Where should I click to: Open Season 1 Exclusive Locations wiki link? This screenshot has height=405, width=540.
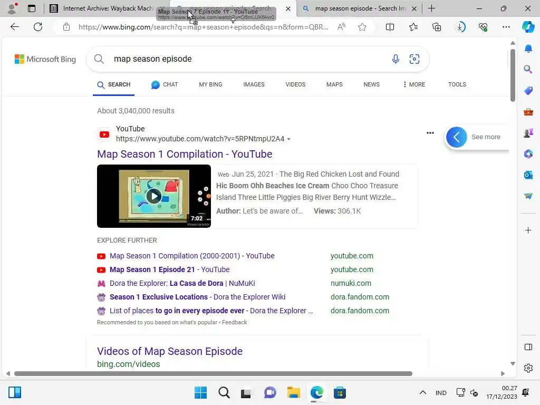tap(197, 297)
